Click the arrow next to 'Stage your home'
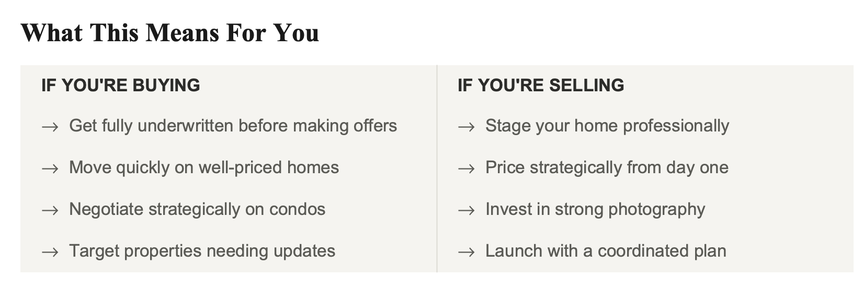The image size is (863, 289). pyautogui.click(x=466, y=127)
